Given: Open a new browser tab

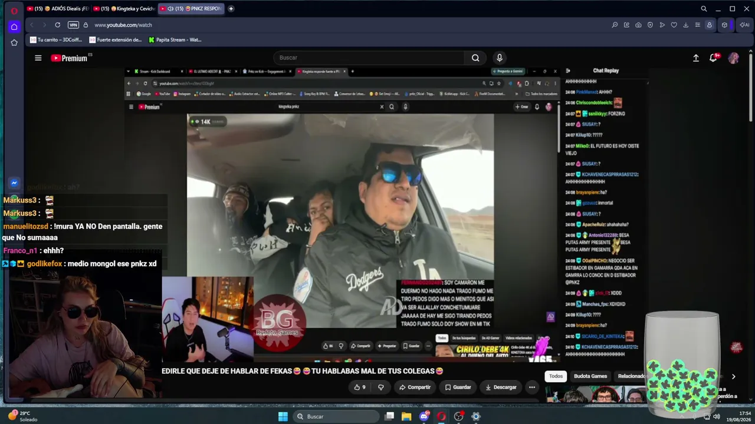Looking at the screenshot, I should click(x=231, y=9).
